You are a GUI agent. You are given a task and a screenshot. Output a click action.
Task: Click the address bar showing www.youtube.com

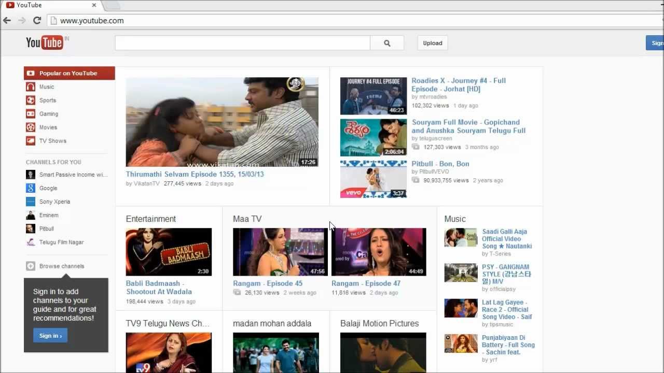355,21
